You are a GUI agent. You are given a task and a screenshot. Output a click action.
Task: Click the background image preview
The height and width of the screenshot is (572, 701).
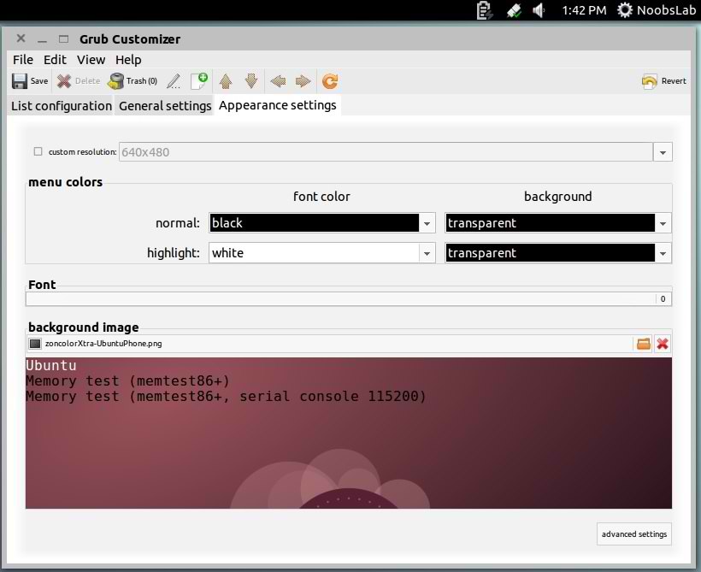[349, 433]
